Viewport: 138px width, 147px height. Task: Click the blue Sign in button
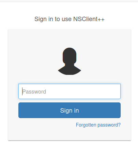(x=70, y=110)
